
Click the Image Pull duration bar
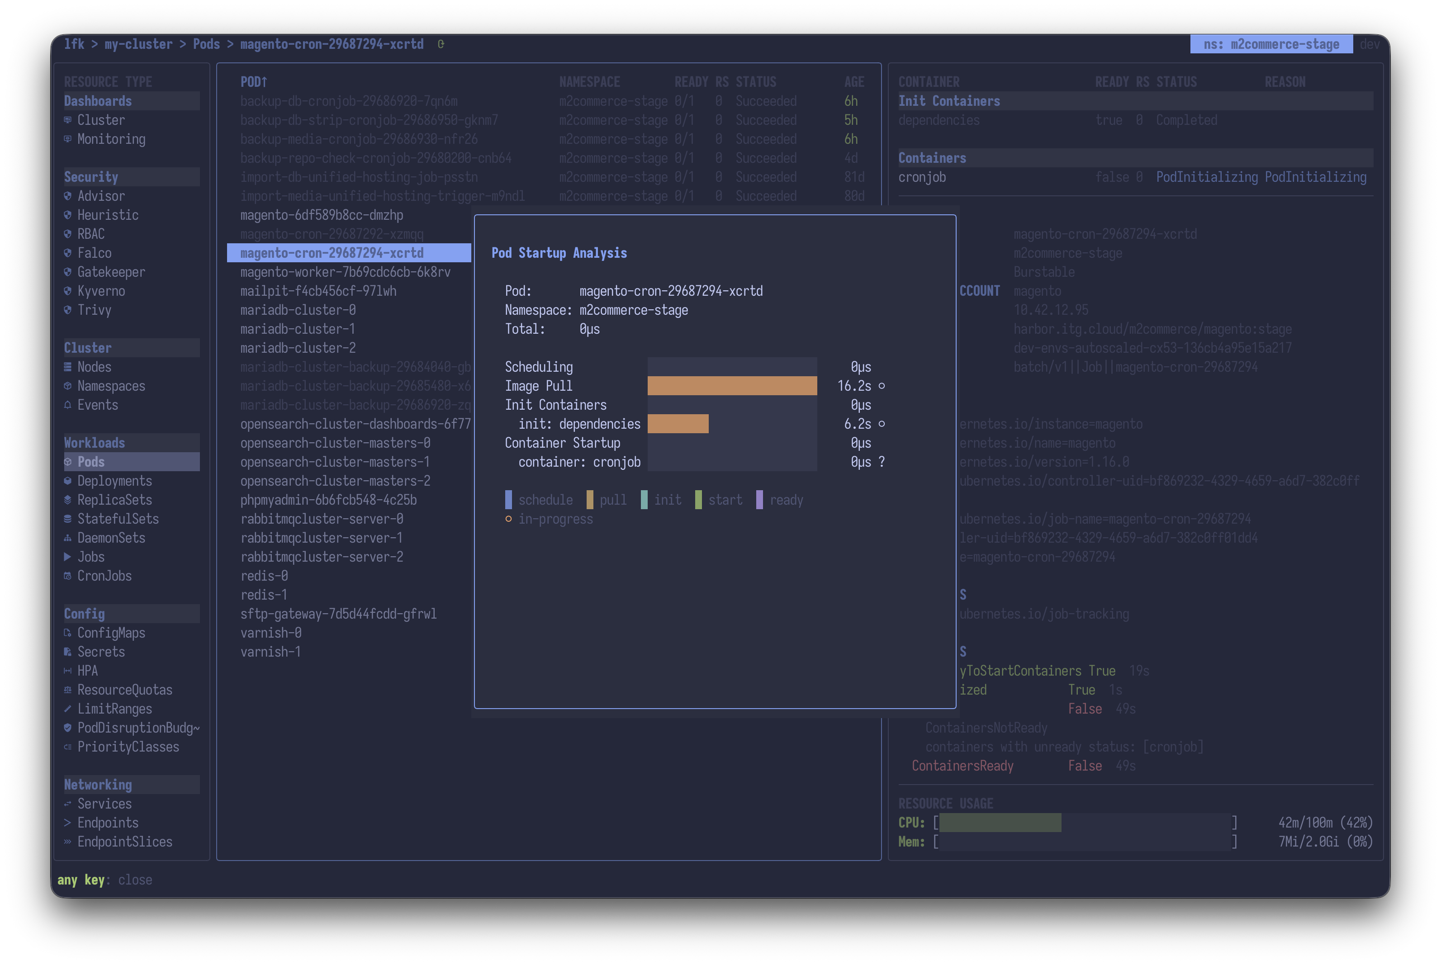(732, 386)
